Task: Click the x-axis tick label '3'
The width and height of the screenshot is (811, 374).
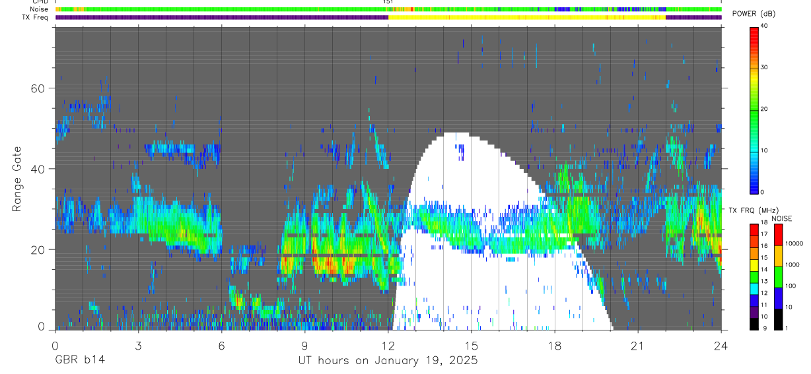Action: (x=138, y=345)
